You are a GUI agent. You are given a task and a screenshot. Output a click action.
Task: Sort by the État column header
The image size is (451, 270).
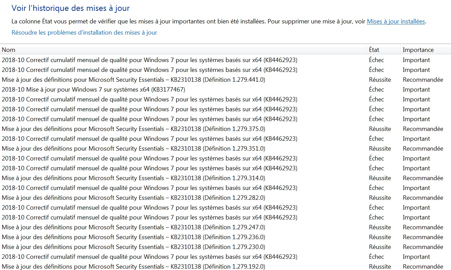[384, 50]
